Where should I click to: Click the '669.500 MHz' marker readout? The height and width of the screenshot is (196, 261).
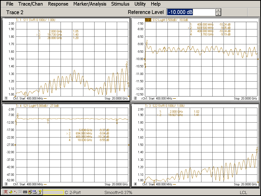[205, 28]
